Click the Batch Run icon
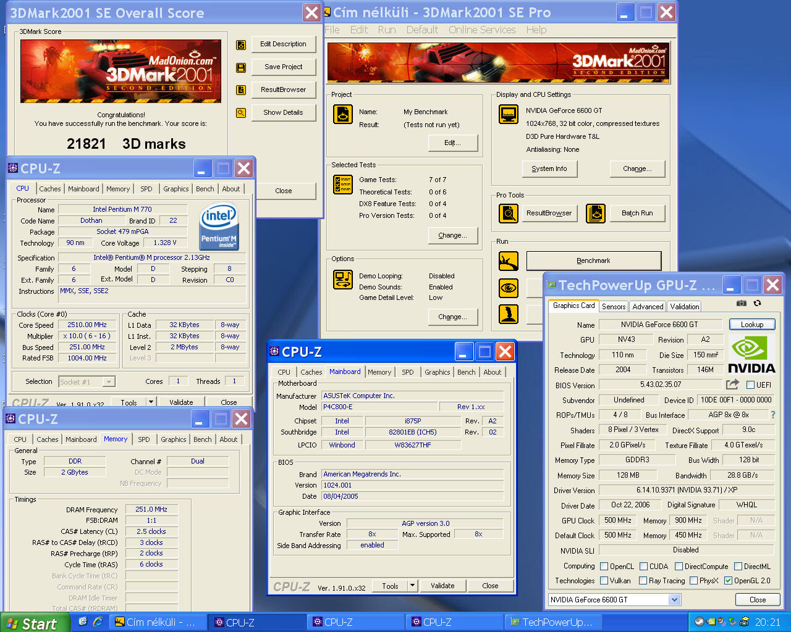The image size is (791, 632). [596, 214]
